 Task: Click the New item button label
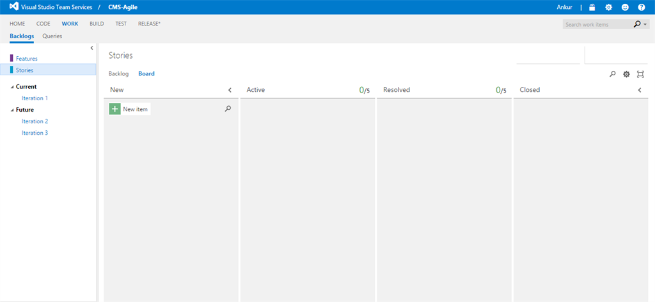point(136,109)
